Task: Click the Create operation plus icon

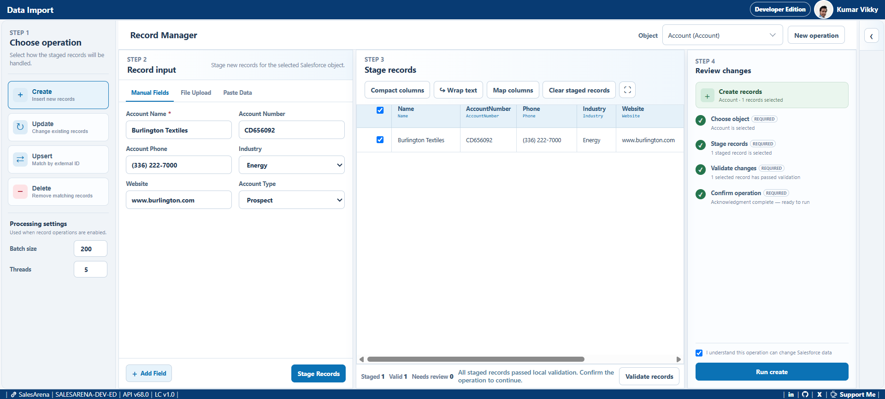Action: (20, 95)
